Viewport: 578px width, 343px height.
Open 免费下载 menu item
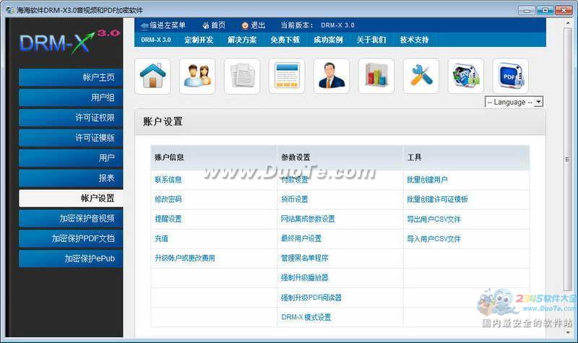[285, 40]
